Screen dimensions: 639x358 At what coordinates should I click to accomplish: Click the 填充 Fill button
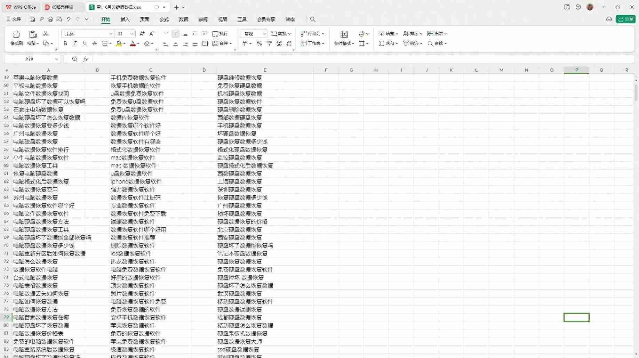[x=388, y=34]
